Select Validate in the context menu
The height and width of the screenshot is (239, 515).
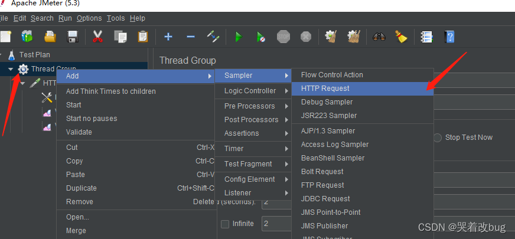click(x=136, y=132)
